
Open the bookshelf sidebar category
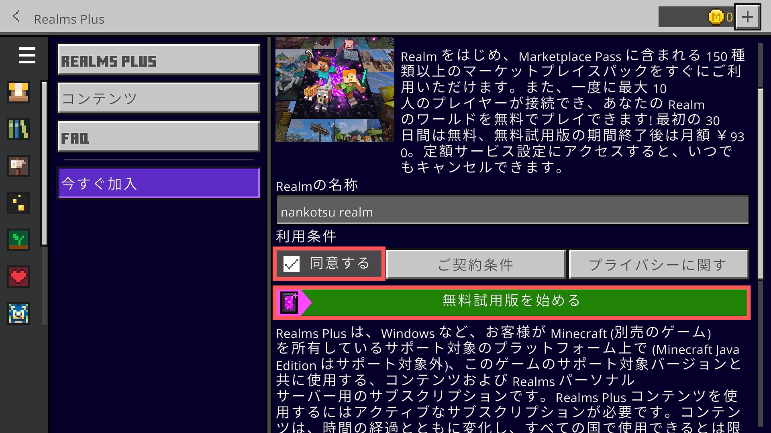(x=18, y=129)
